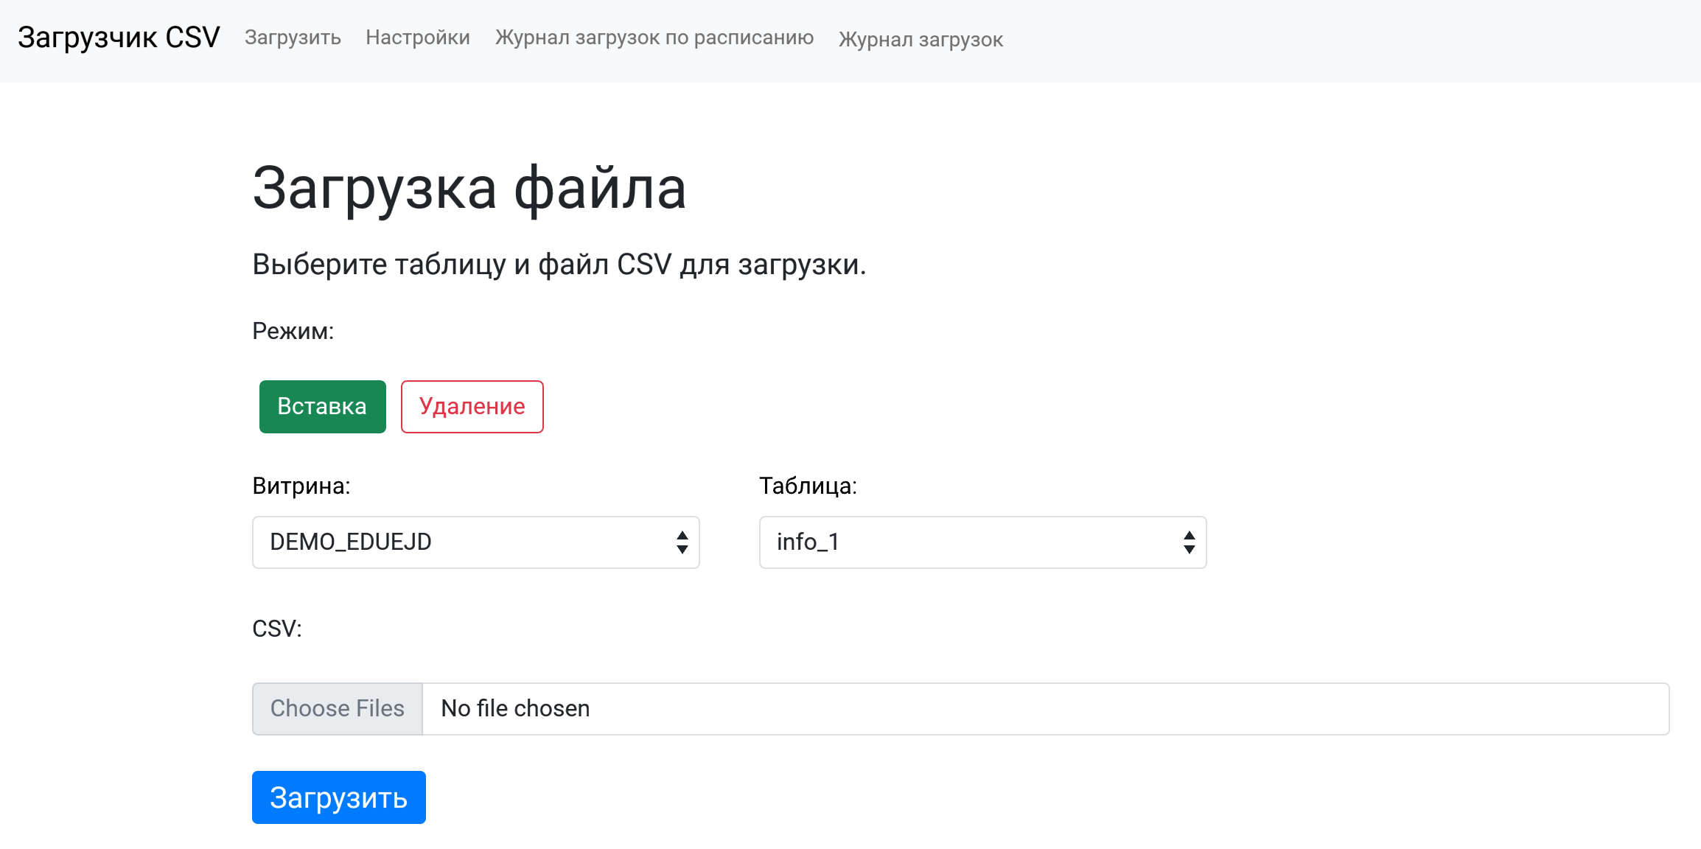Click Choose Files to pick a CSV

(x=337, y=708)
